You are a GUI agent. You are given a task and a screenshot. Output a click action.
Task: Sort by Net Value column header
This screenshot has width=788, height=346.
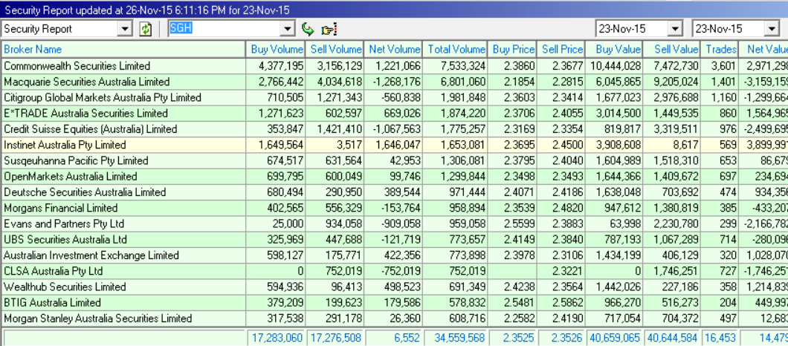(764, 49)
